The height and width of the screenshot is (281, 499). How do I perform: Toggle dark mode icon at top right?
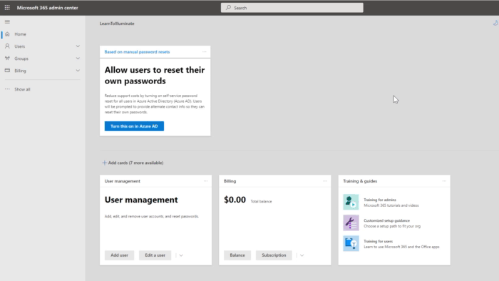pyautogui.click(x=495, y=23)
